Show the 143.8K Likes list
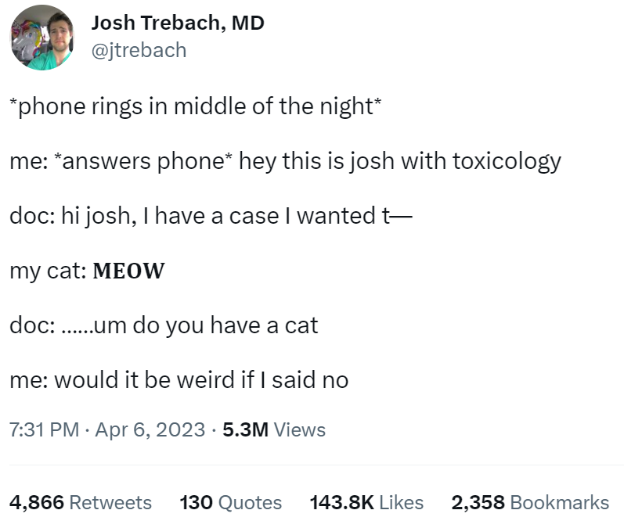Viewport: 624px width, 528px height. [366, 502]
